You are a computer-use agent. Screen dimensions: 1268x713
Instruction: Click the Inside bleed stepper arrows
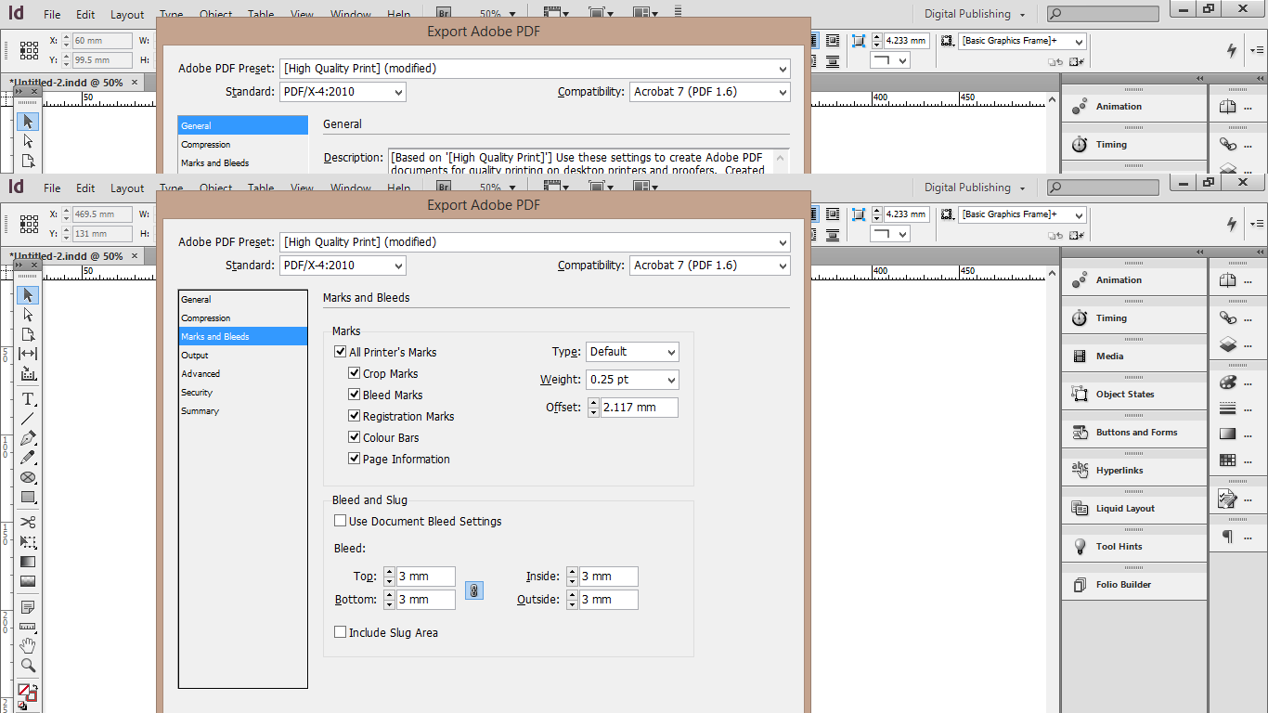[x=572, y=577]
